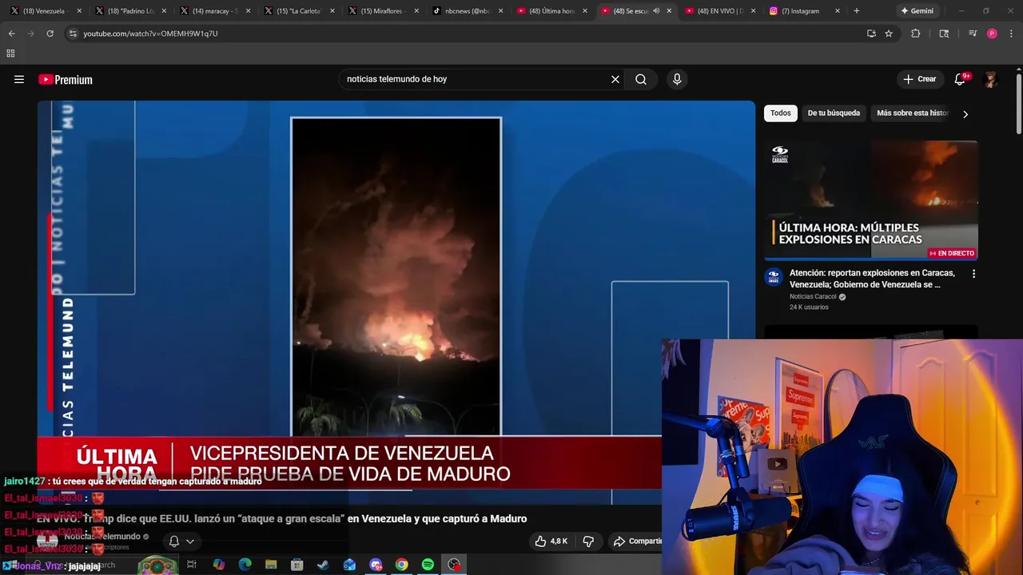This screenshot has width=1023, height=575.
Task: Open YouTube notifications bell
Action: point(961,79)
